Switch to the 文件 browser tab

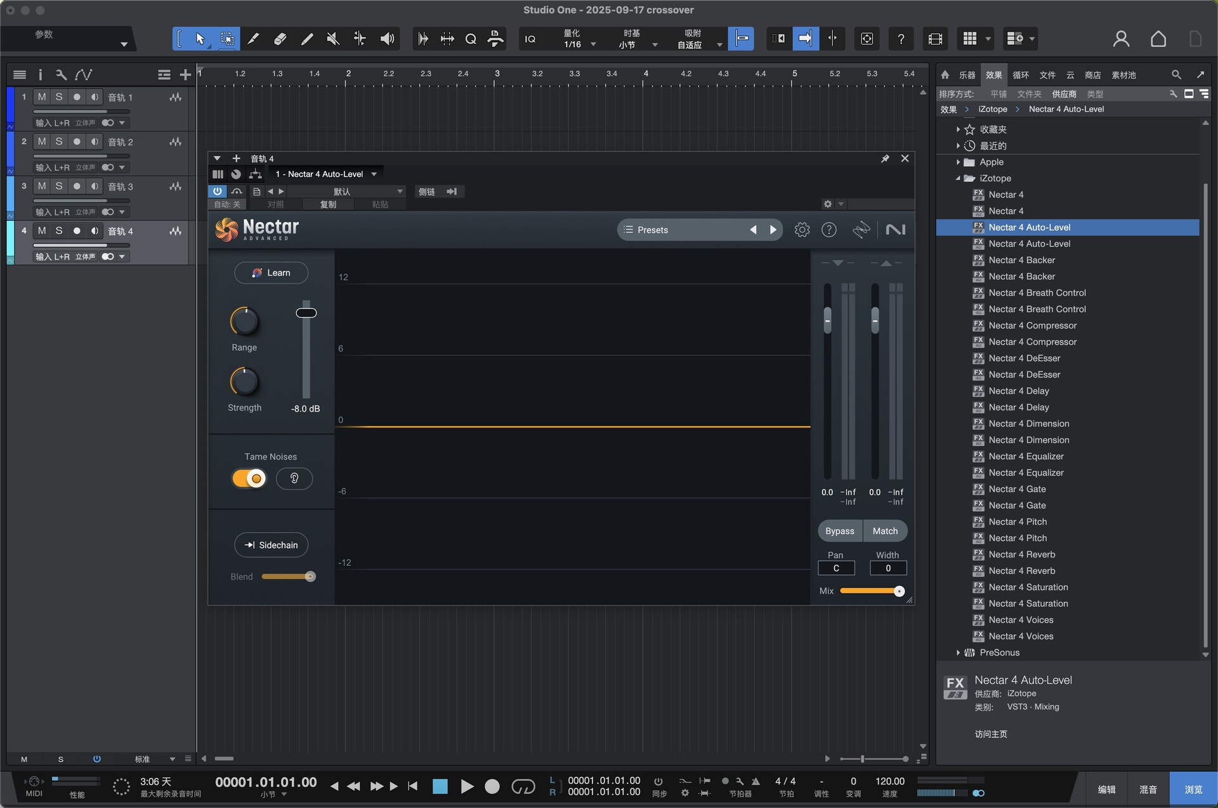pos(1047,75)
